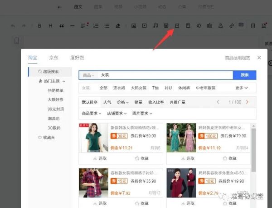Open the text alignment tool

(85, 25)
